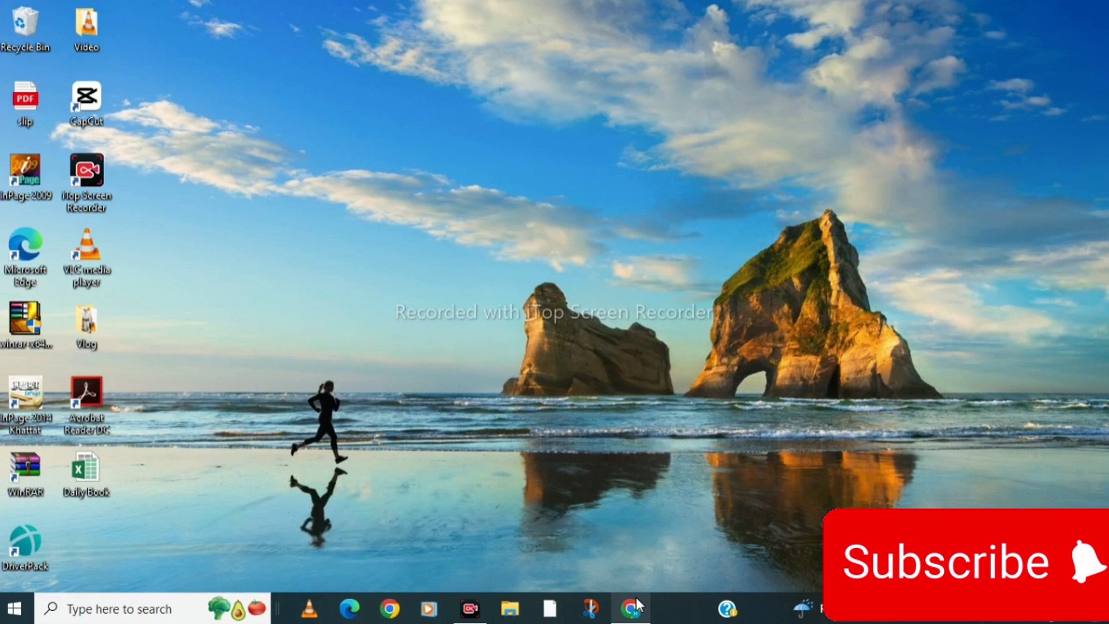Click the Windows Start button

pyautogui.click(x=15, y=608)
